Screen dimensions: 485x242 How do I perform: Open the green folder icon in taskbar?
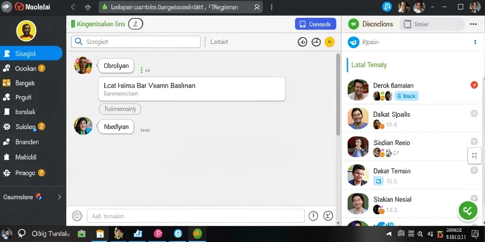(x=81, y=233)
